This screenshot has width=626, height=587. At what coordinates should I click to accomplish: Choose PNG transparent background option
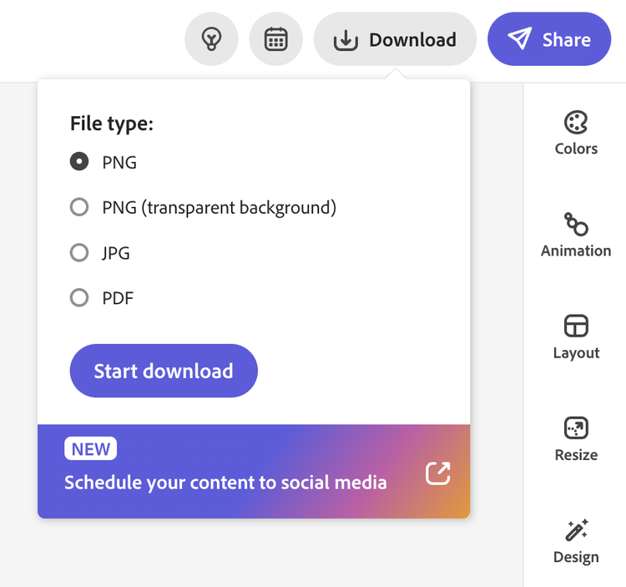tap(79, 207)
